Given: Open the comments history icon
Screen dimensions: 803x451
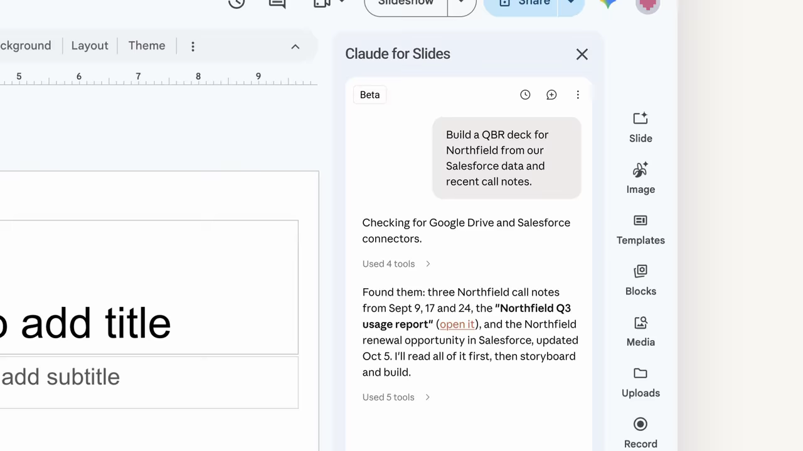Looking at the screenshot, I should [277, 3].
